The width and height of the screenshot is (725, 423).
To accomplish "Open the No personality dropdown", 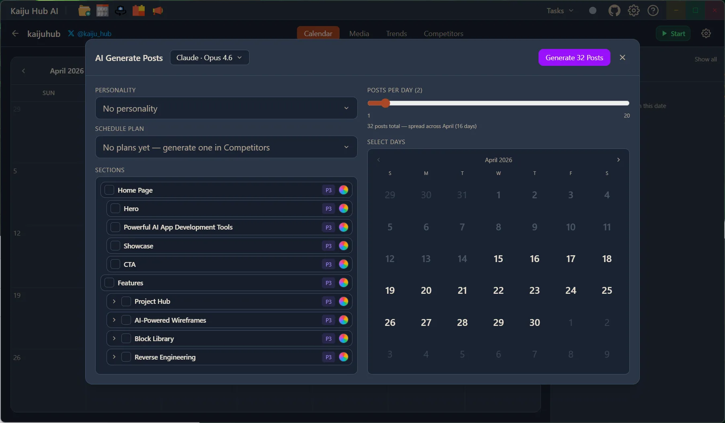I will click(226, 108).
